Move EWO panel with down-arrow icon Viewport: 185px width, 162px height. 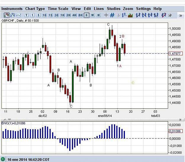tap(9, 120)
